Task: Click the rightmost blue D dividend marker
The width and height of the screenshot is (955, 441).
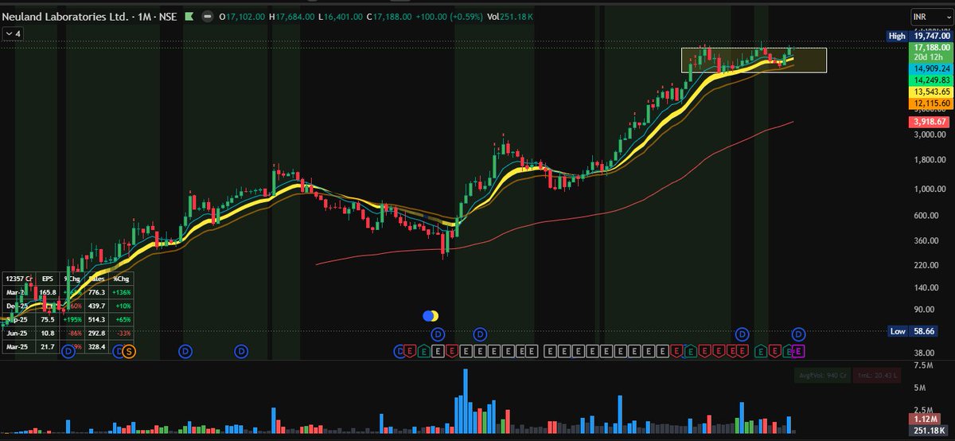Action: (799, 334)
